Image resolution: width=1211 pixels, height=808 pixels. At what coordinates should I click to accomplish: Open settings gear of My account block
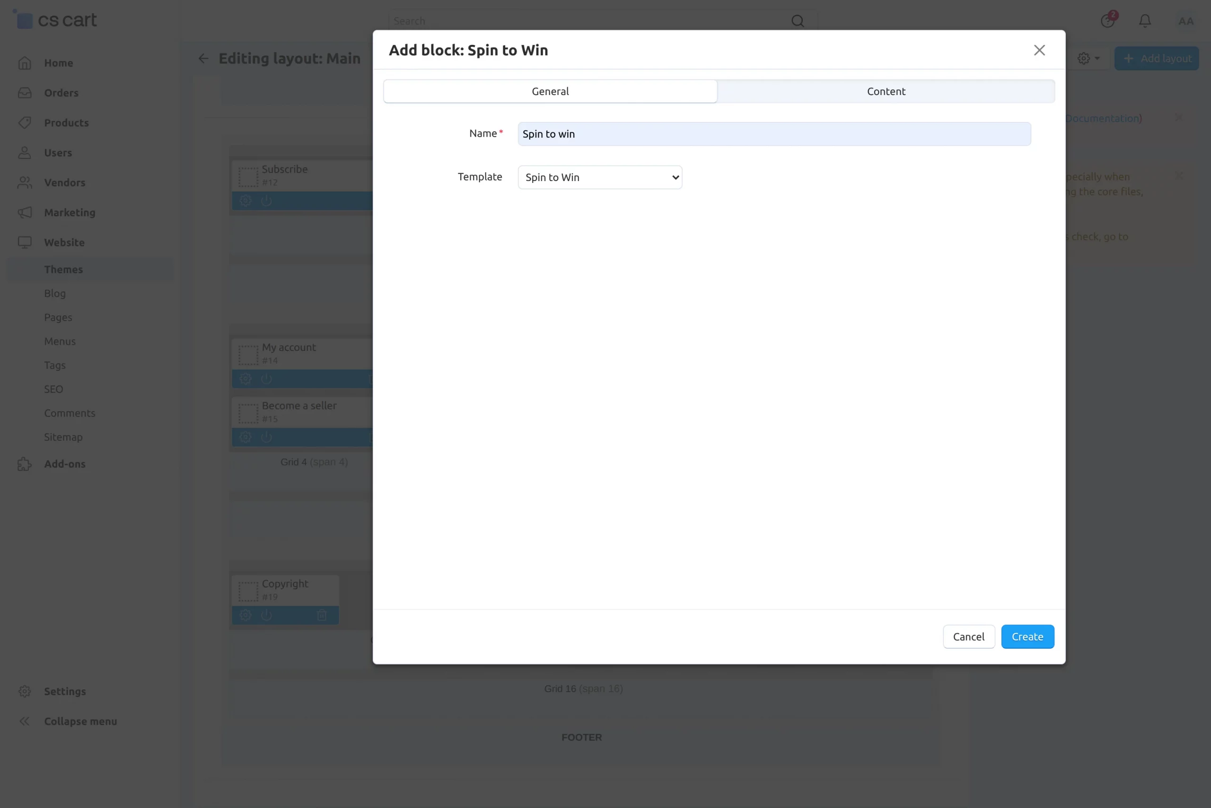click(x=246, y=379)
